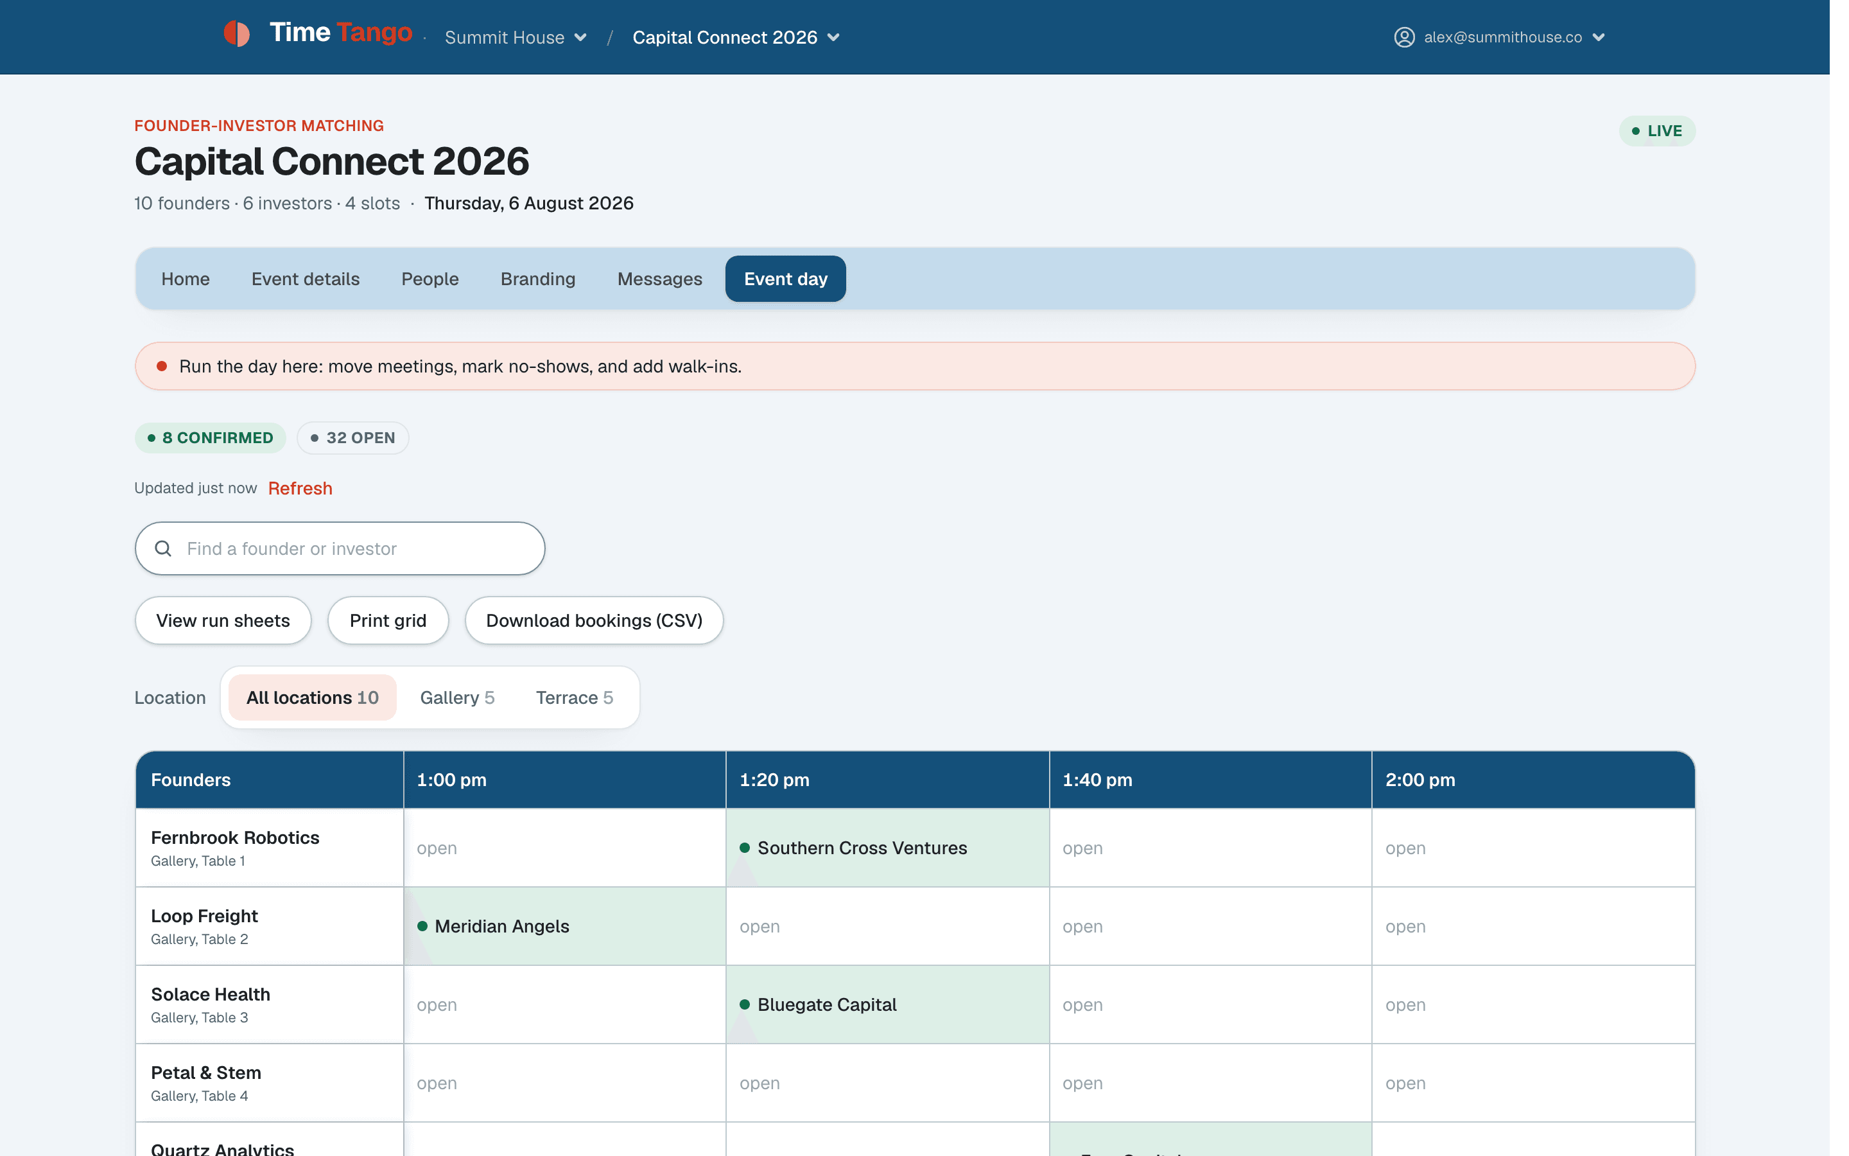Image resolution: width=1849 pixels, height=1156 pixels.
Task: Select Fernbrook Robotics open 2:00 pm slot
Action: [x=1533, y=848]
